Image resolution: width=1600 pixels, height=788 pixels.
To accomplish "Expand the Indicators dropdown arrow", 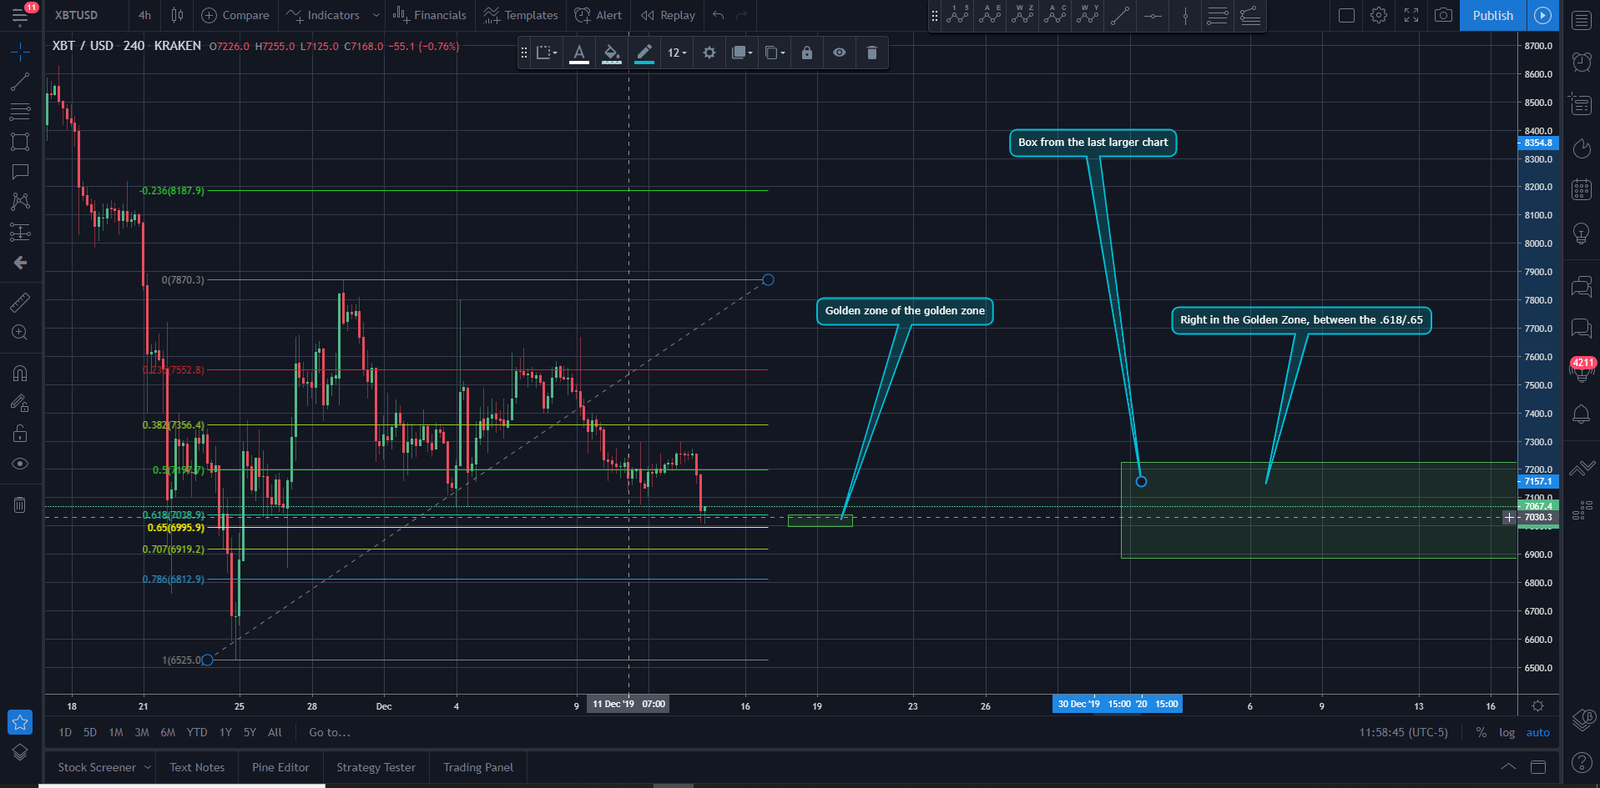I will tap(376, 15).
